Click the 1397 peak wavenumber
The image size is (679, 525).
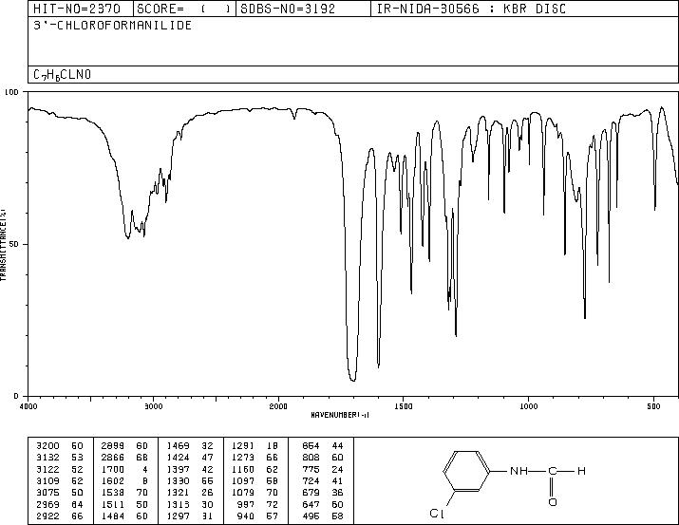coord(178,469)
